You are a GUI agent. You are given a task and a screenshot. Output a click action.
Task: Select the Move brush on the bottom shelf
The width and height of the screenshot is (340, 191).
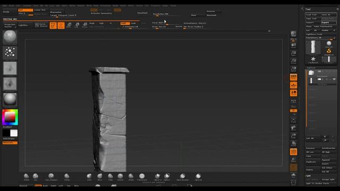coord(99,177)
